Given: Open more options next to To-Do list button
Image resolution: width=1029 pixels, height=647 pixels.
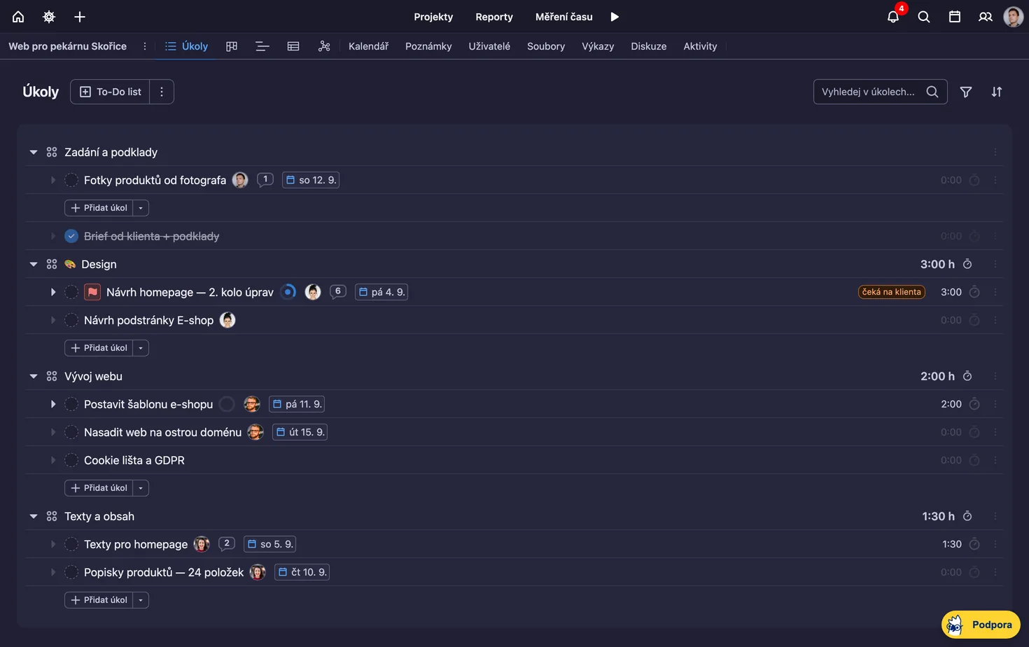Looking at the screenshot, I should pyautogui.click(x=162, y=92).
